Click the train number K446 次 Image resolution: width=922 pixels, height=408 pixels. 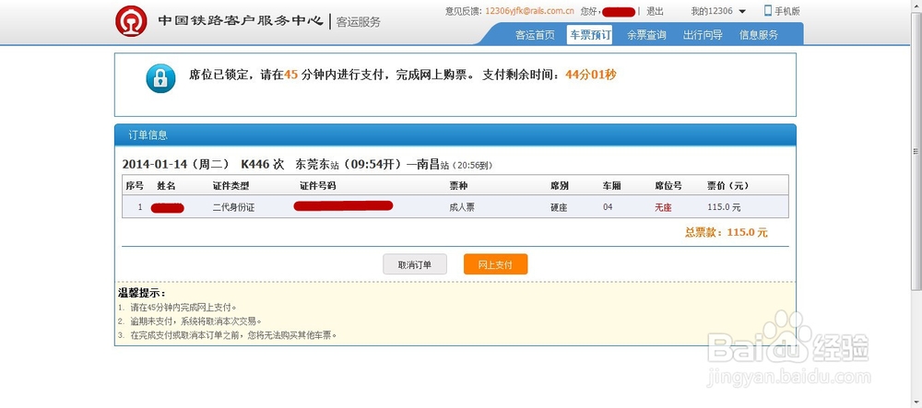tap(262, 164)
